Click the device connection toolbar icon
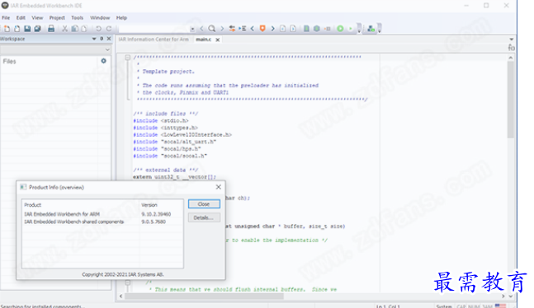 point(371,29)
